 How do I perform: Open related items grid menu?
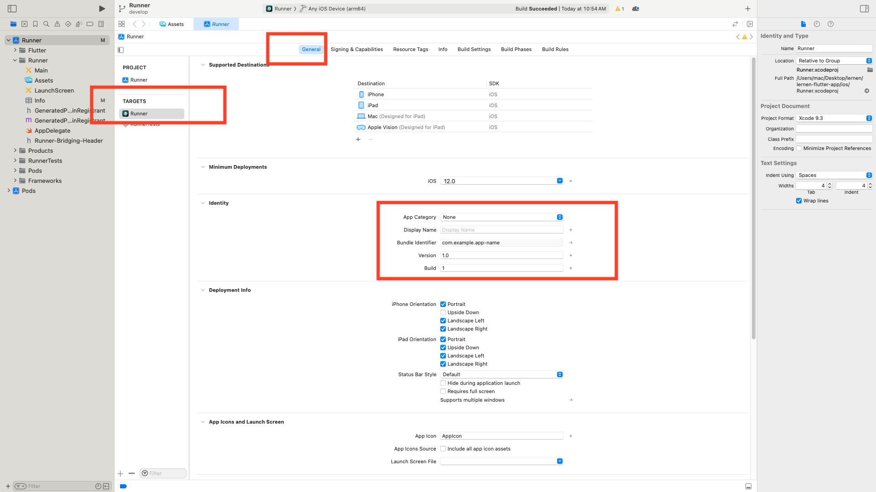[121, 24]
